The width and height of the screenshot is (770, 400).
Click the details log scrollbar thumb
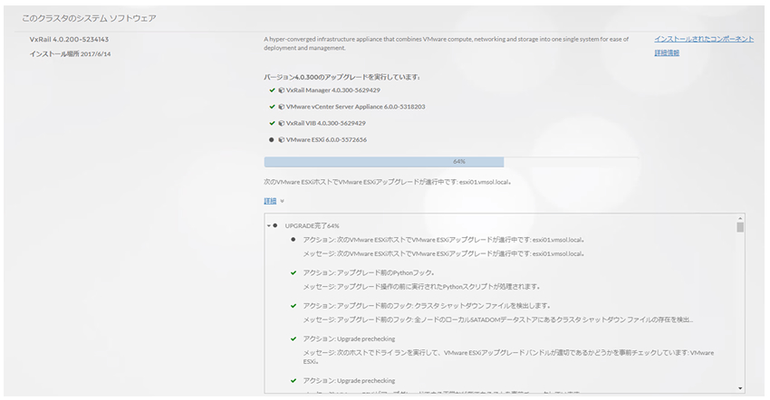(x=740, y=227)
